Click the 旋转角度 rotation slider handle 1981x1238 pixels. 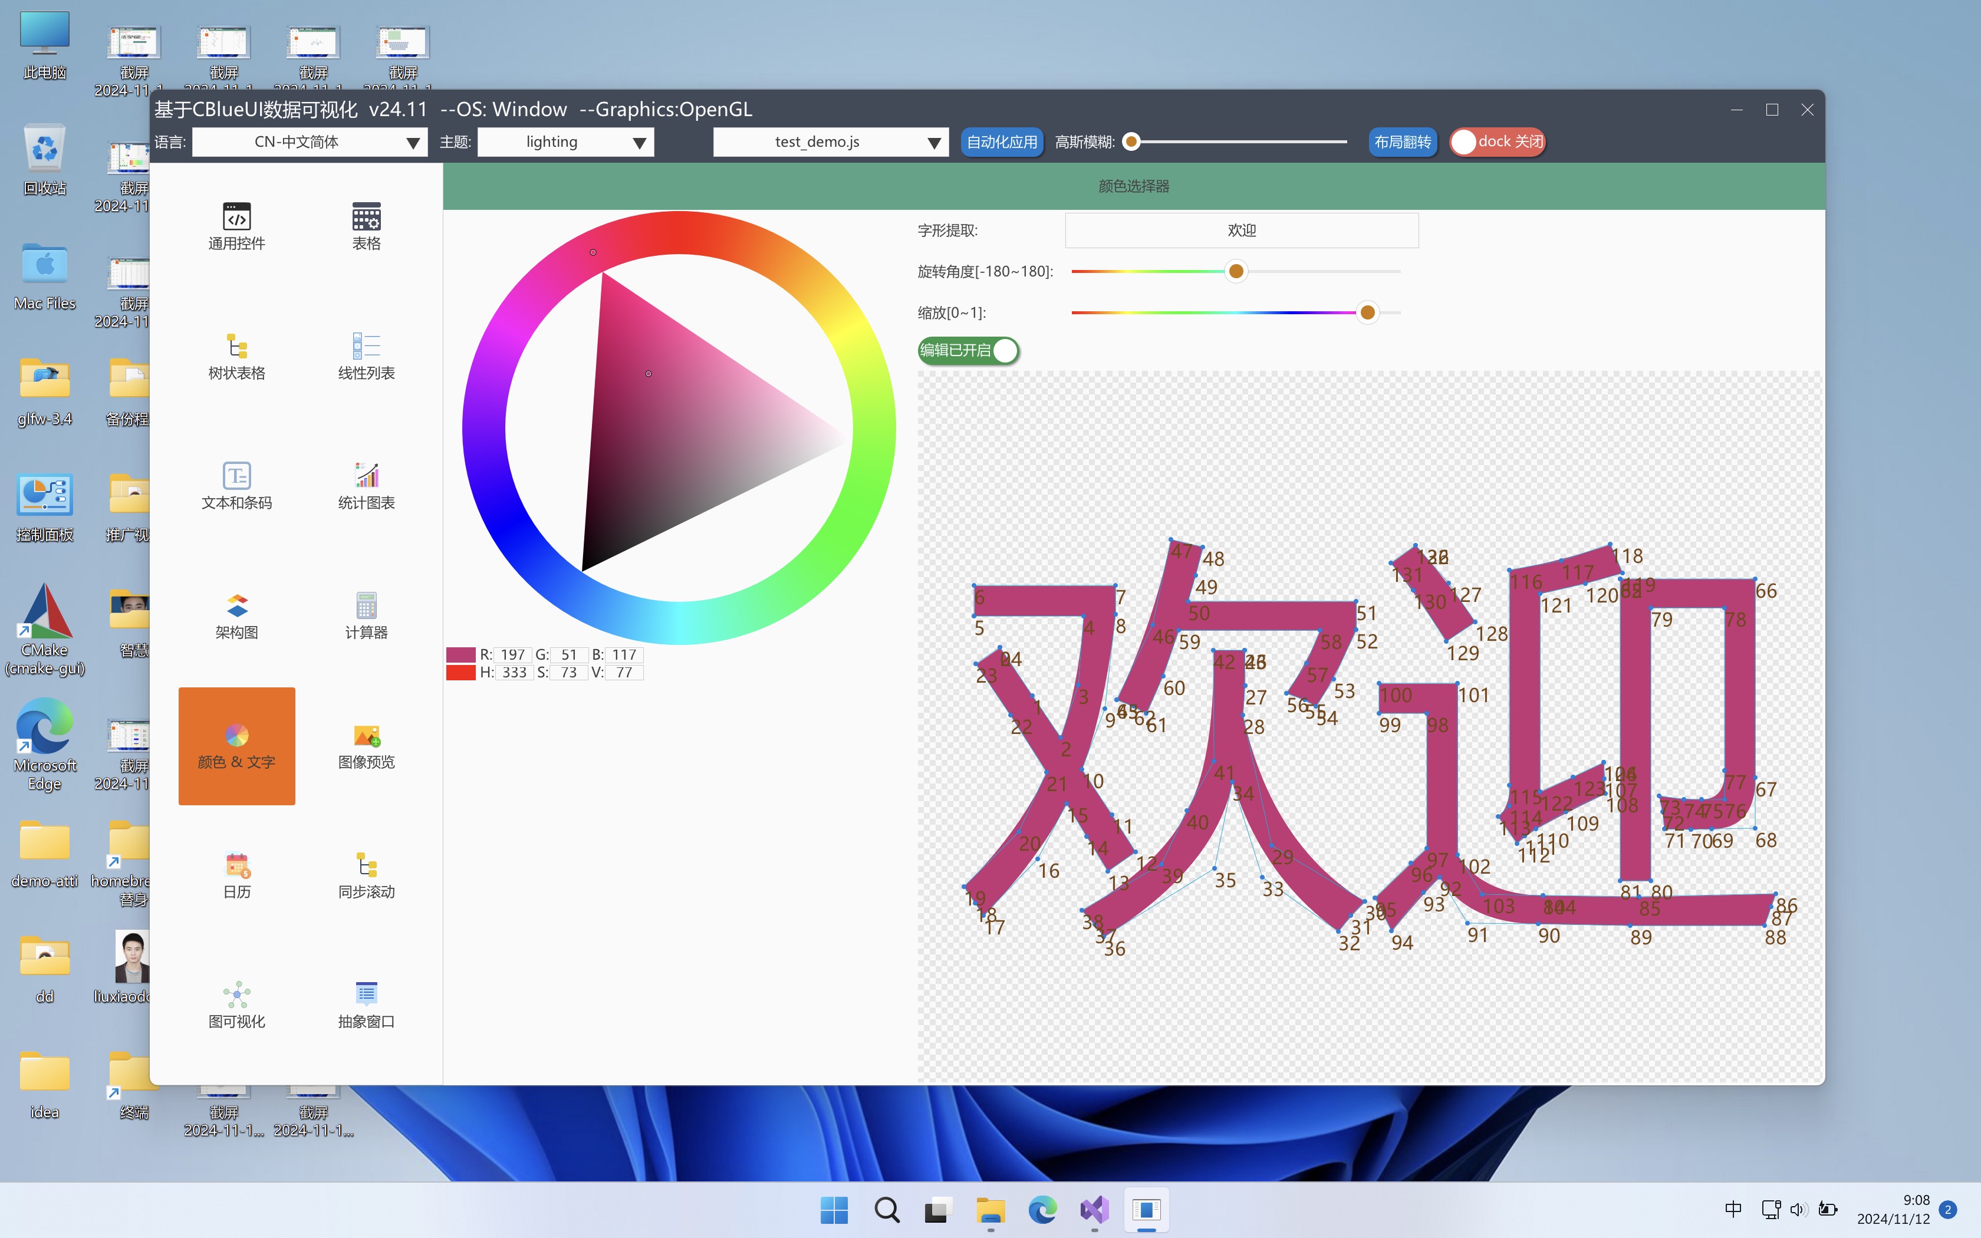1236,271
